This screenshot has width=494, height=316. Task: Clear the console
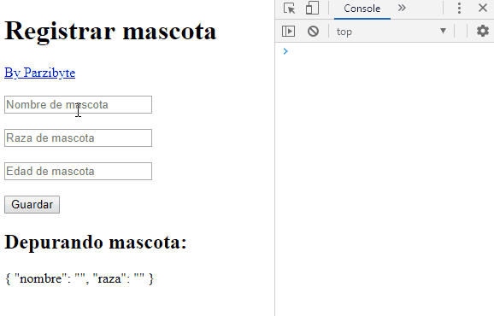313,31
